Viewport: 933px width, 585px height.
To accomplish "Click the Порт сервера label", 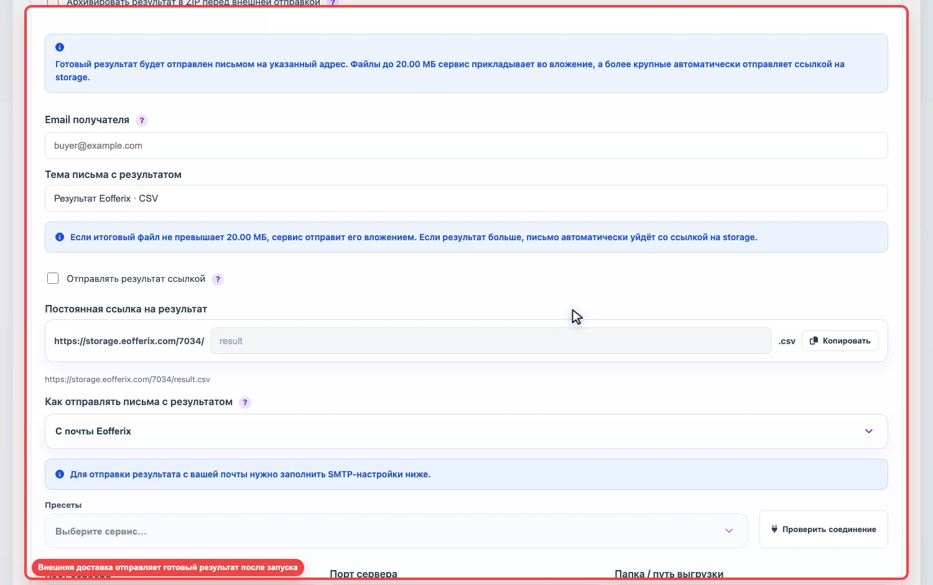I will point(363,574).
